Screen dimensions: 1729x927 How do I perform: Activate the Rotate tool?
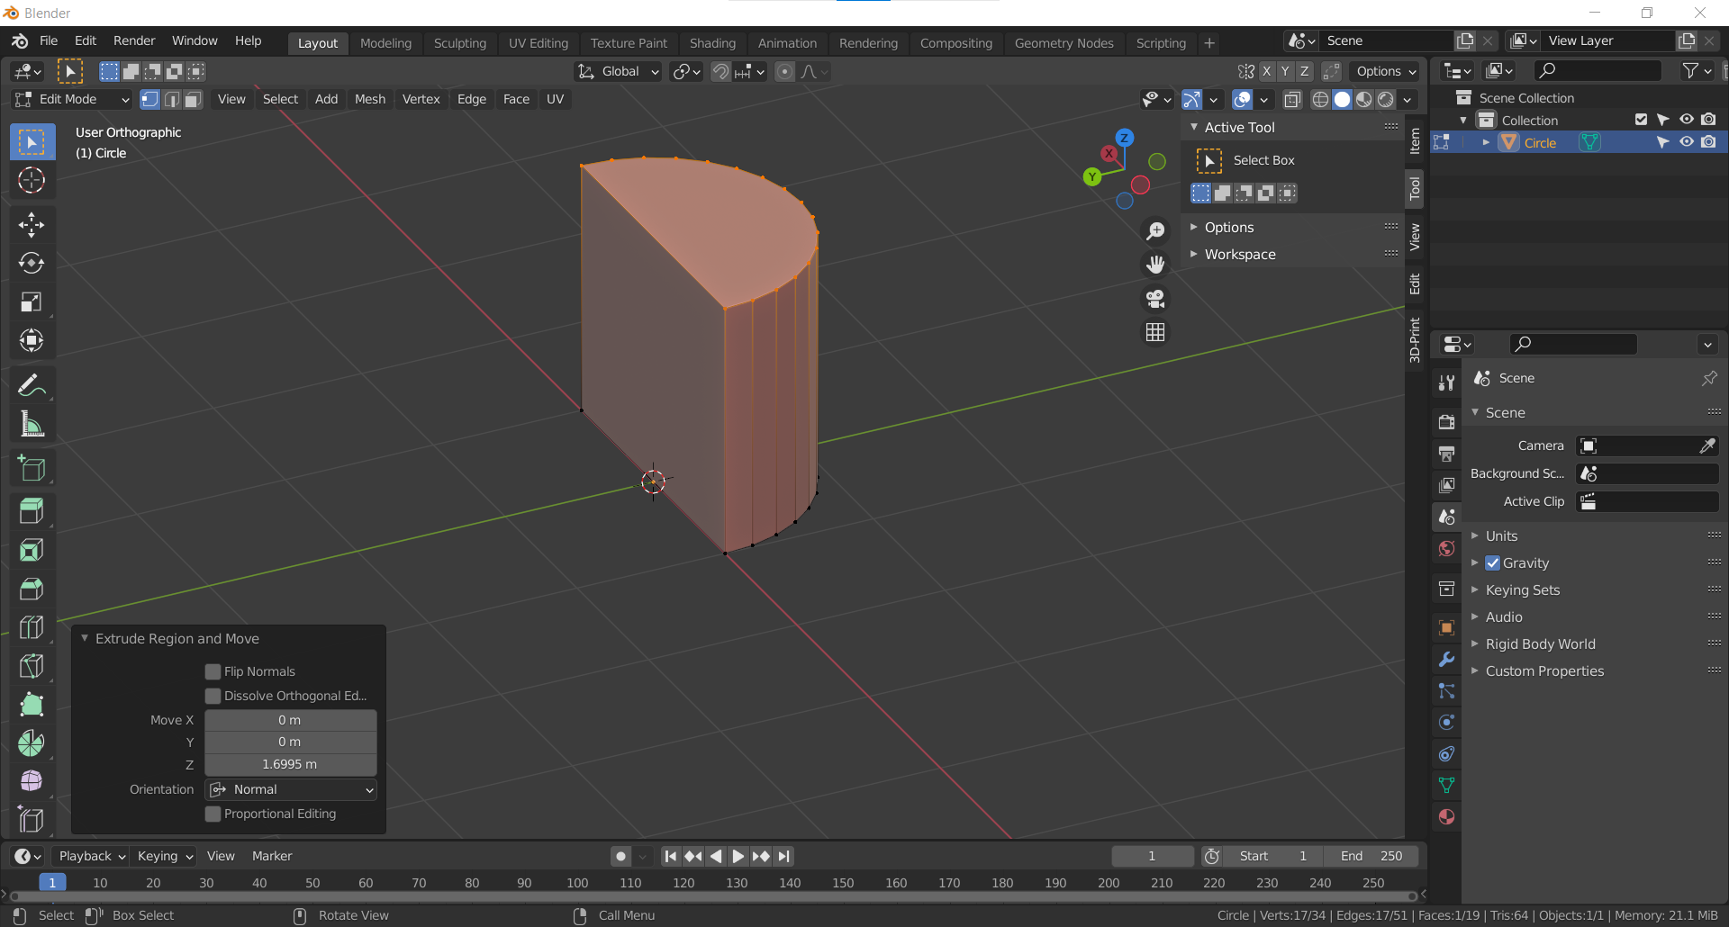[32, 263]
